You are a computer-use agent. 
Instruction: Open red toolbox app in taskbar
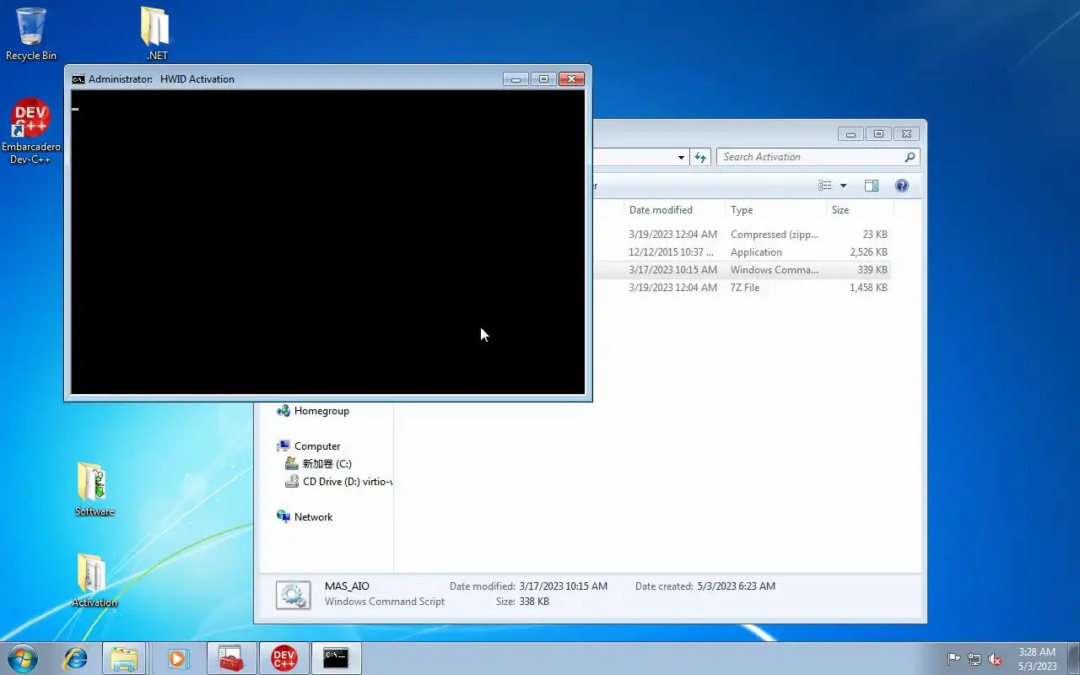pyautogui.click(x=231, y=658)
